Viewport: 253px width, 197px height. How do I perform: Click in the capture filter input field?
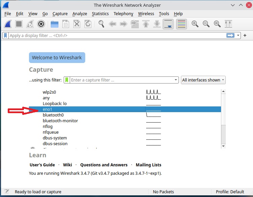pyautogui.click(x=121, y=80)
